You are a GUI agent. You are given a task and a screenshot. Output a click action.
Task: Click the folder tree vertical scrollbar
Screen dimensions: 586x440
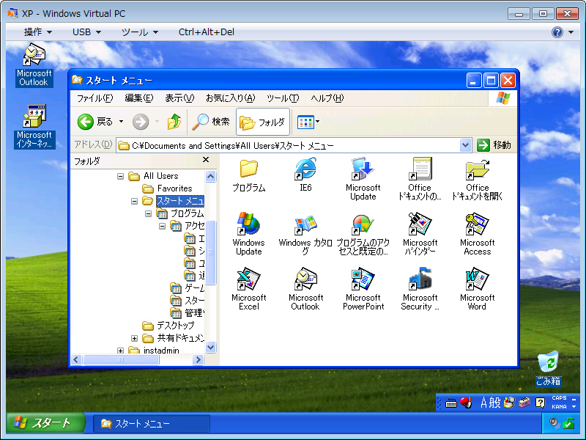[211, 249]
